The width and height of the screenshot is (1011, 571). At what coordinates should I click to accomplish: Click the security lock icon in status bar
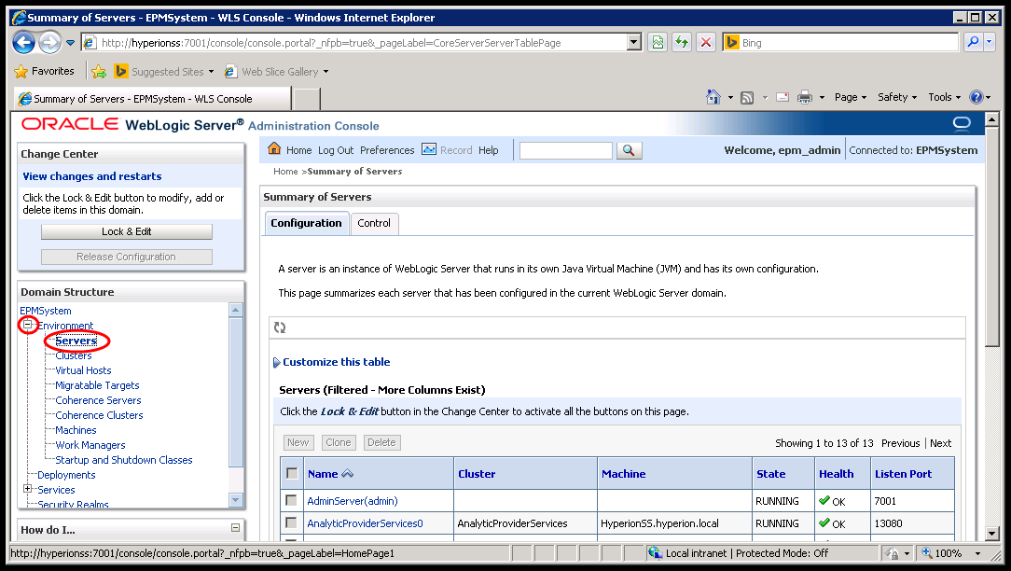click(x=893, y=553)
